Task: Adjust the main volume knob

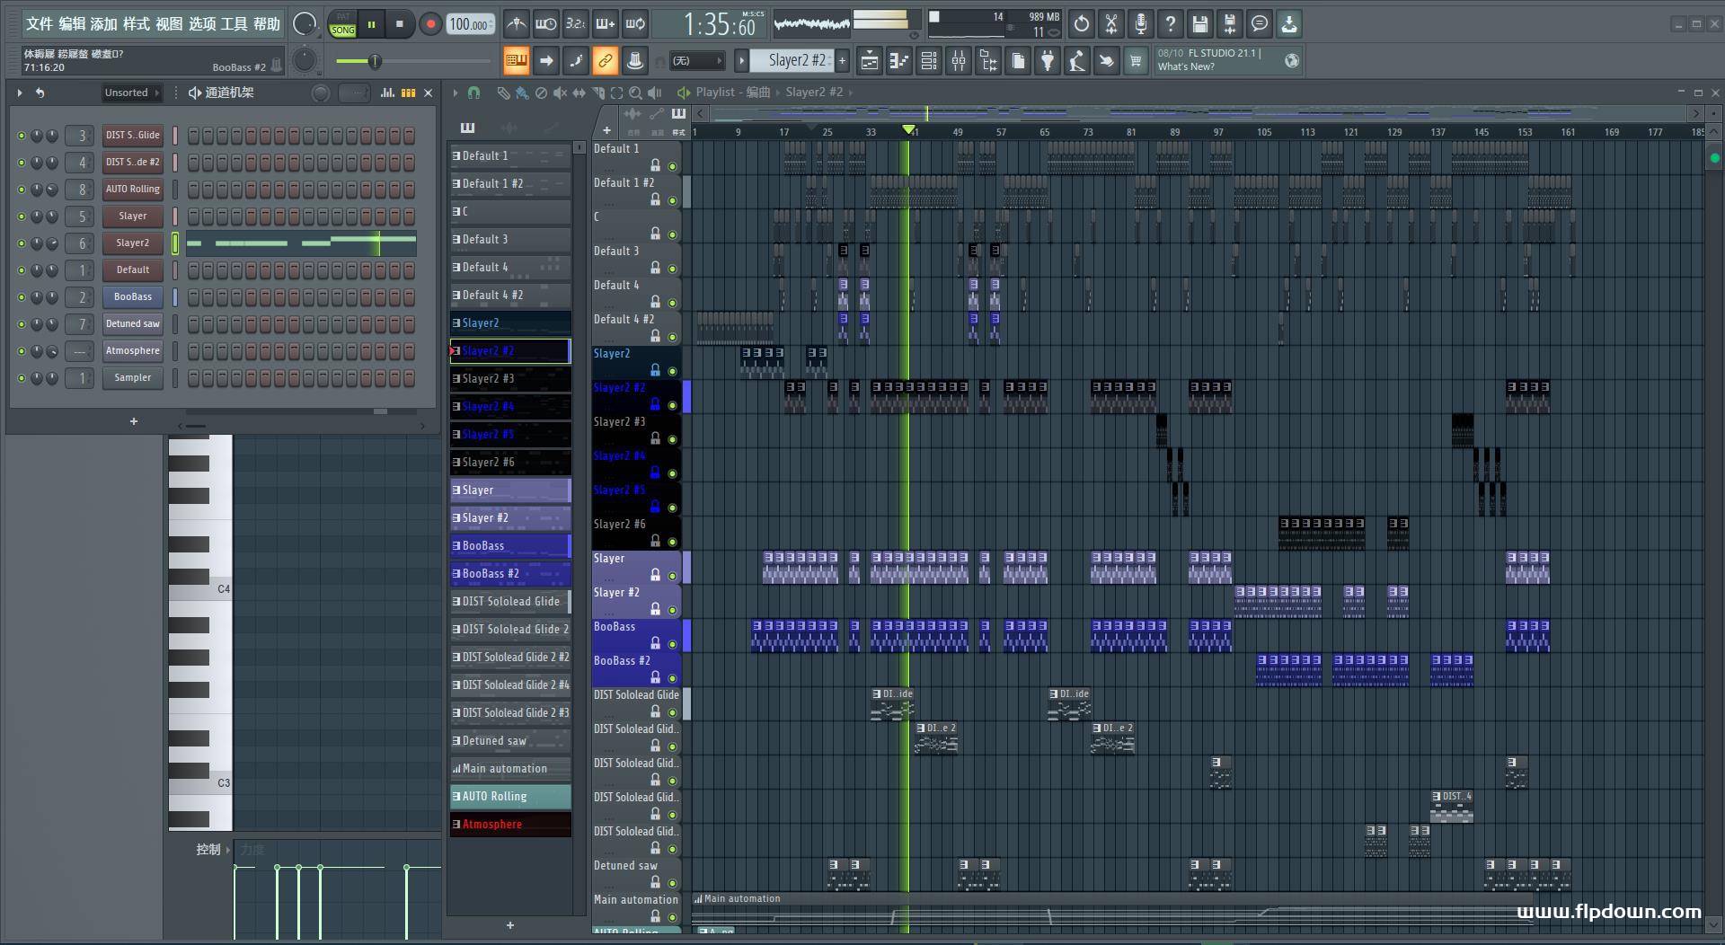Action: pyautogui.click(x=305, y=24)
